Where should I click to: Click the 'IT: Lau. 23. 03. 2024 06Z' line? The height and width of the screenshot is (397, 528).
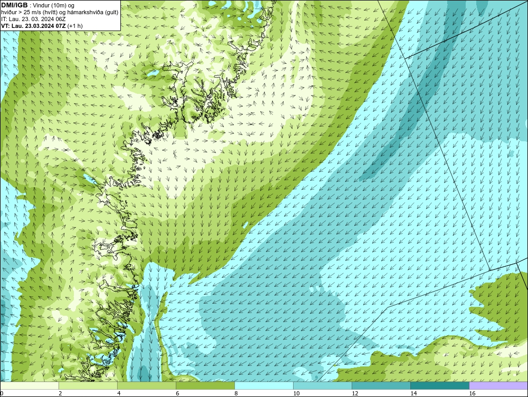[x=33, y=19]
